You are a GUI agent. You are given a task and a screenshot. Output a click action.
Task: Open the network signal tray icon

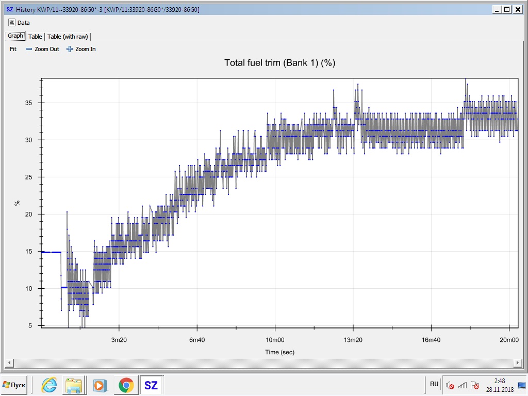click(463, 385)
